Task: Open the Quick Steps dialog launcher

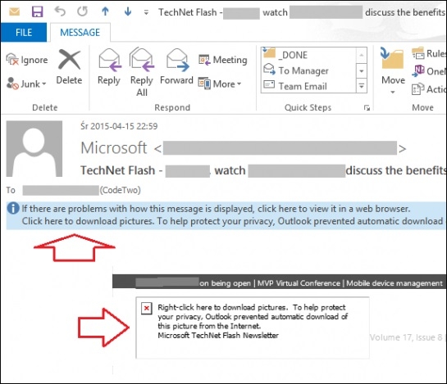Action: (x=367, y=107)
